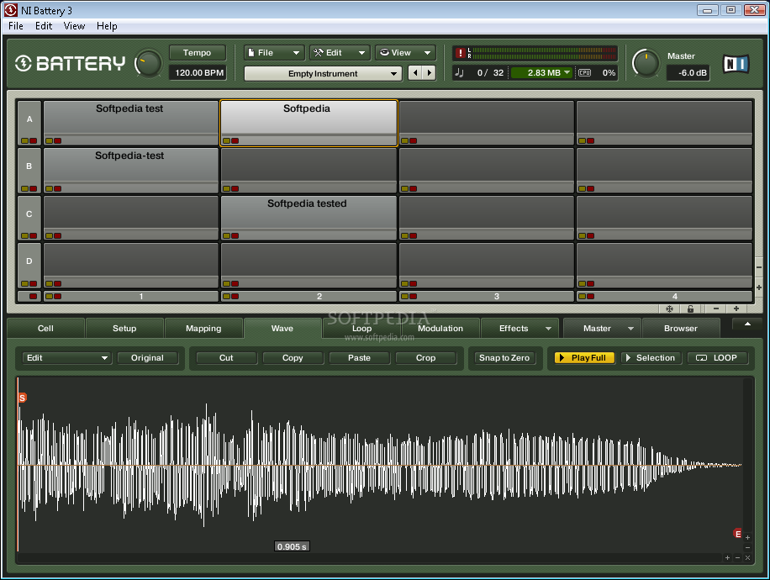Add a matrix row with side plus
770x580 pixels.
tap(759, 287)
